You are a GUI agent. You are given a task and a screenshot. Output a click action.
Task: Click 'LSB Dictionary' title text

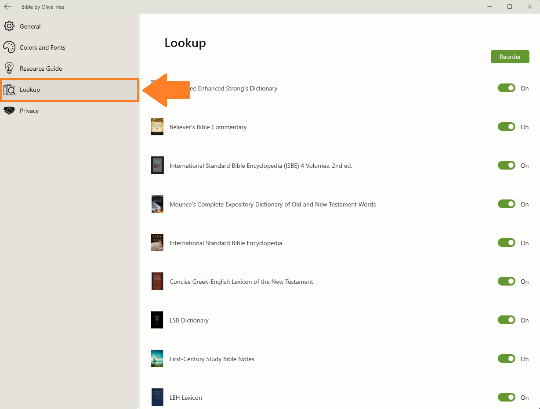[x=189, y=320]
